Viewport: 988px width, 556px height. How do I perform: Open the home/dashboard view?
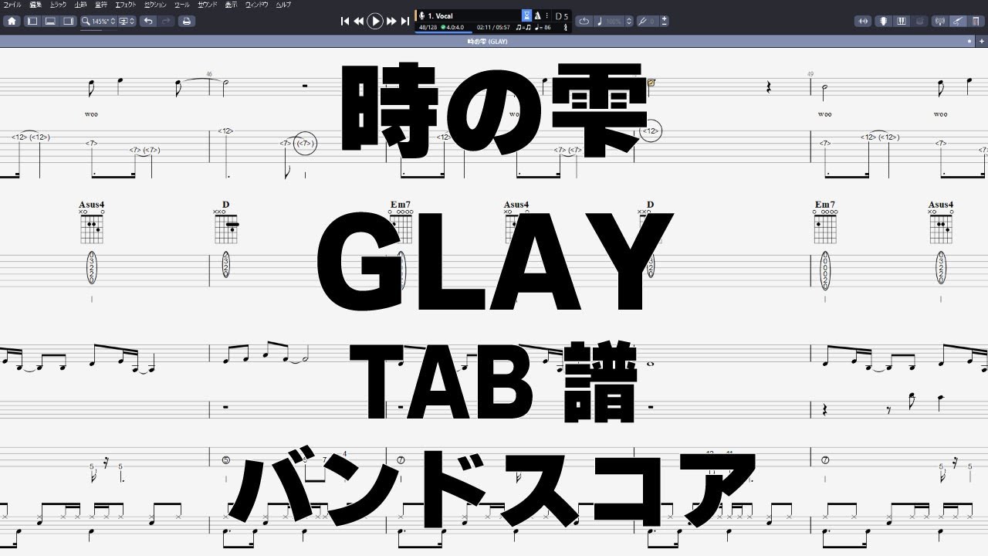12,21
